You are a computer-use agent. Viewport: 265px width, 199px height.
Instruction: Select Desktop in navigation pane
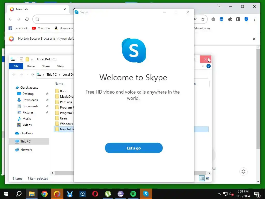tap(28, 94)
